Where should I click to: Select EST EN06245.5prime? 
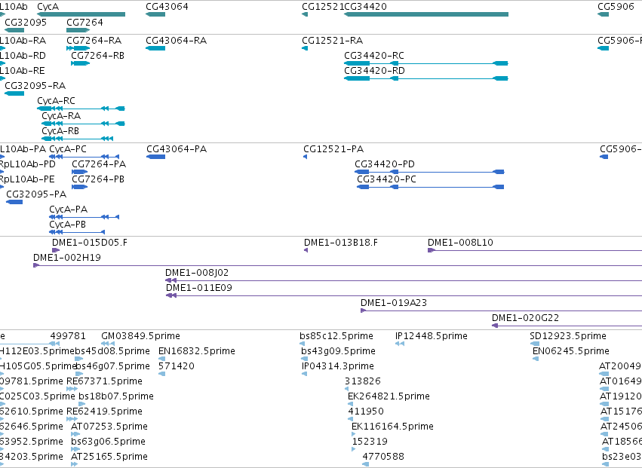pos(571,352)
